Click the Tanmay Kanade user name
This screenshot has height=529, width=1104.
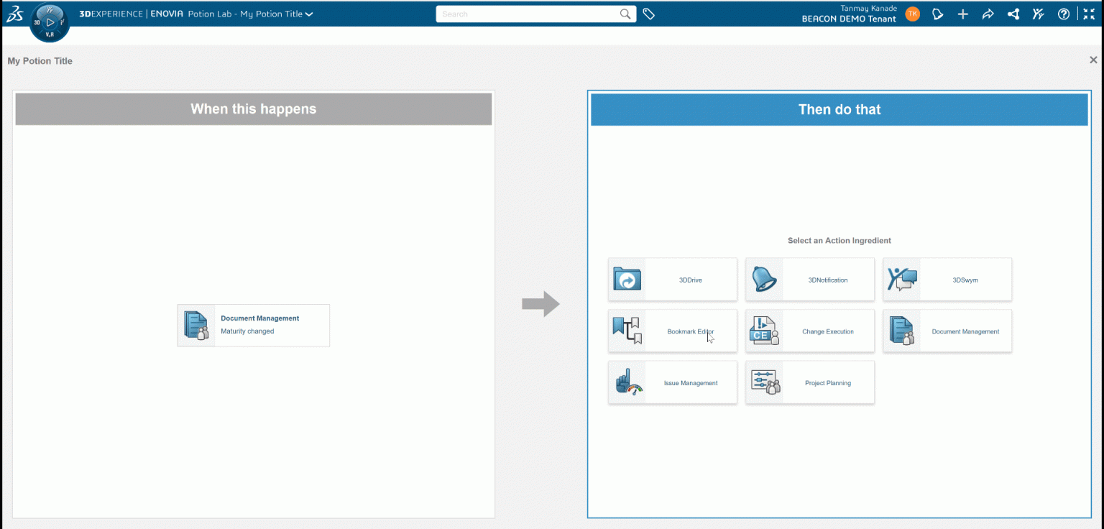(x=868, y=8)
